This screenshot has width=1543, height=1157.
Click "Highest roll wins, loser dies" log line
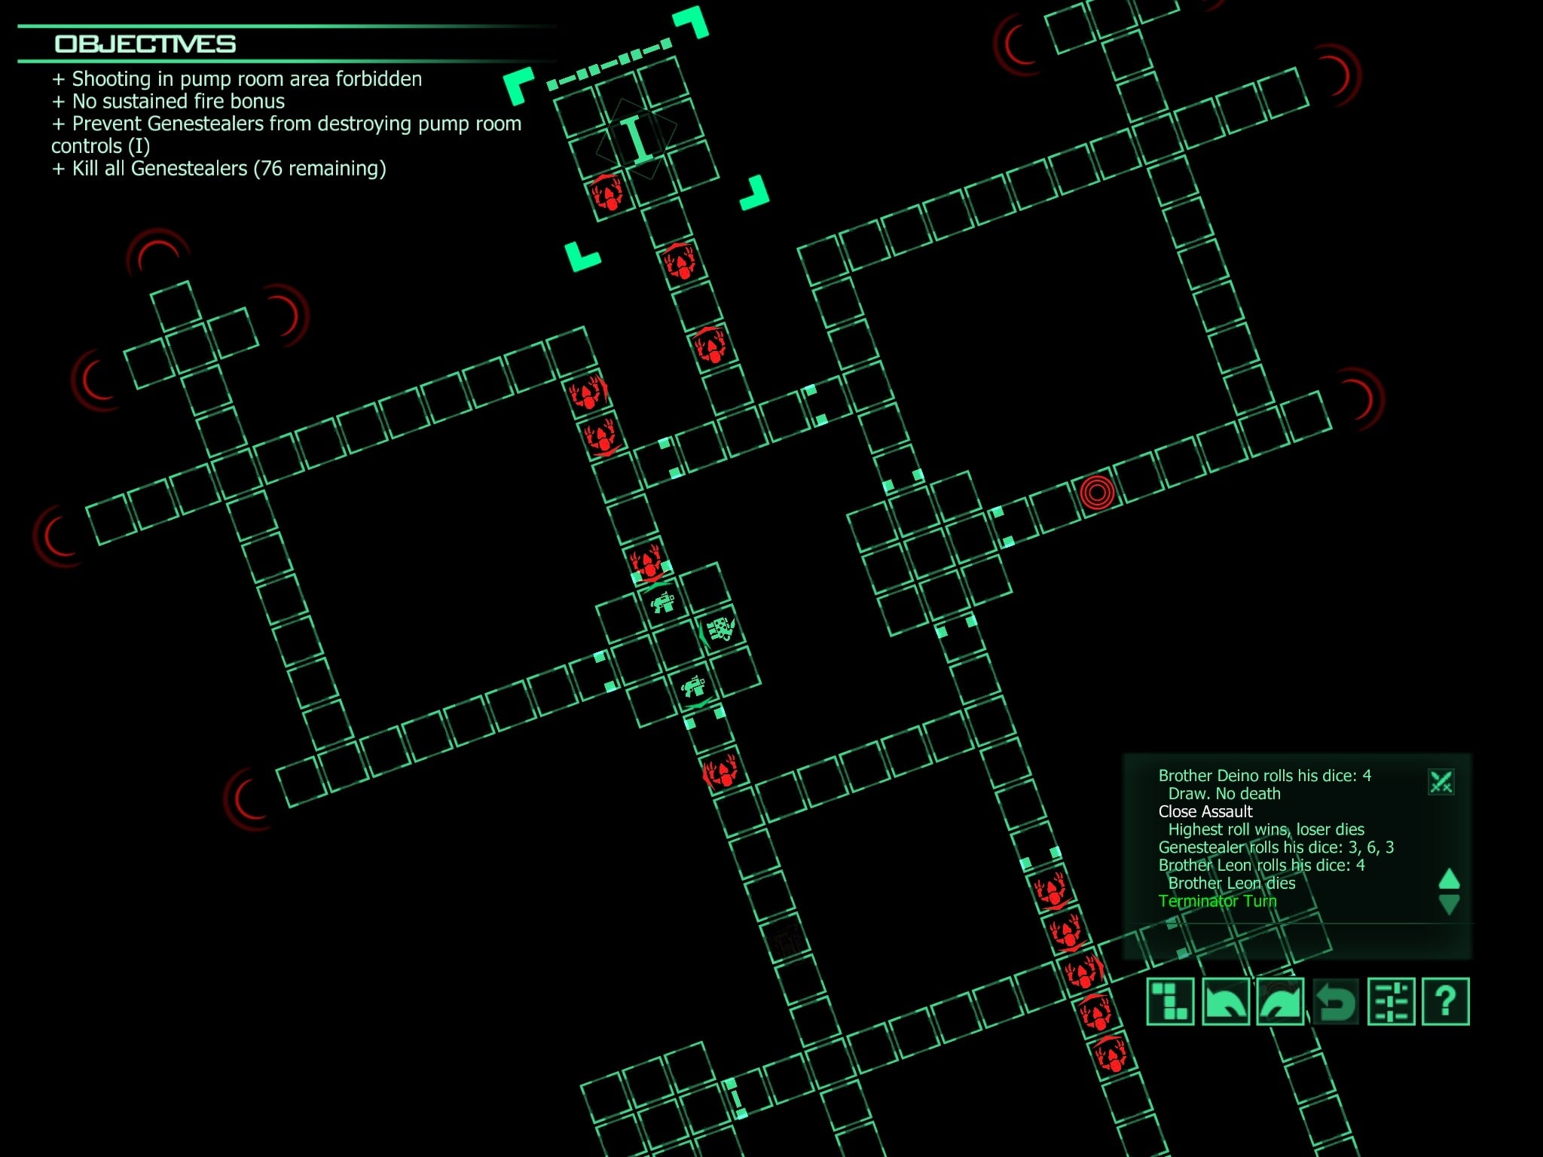pos(1266,829)
